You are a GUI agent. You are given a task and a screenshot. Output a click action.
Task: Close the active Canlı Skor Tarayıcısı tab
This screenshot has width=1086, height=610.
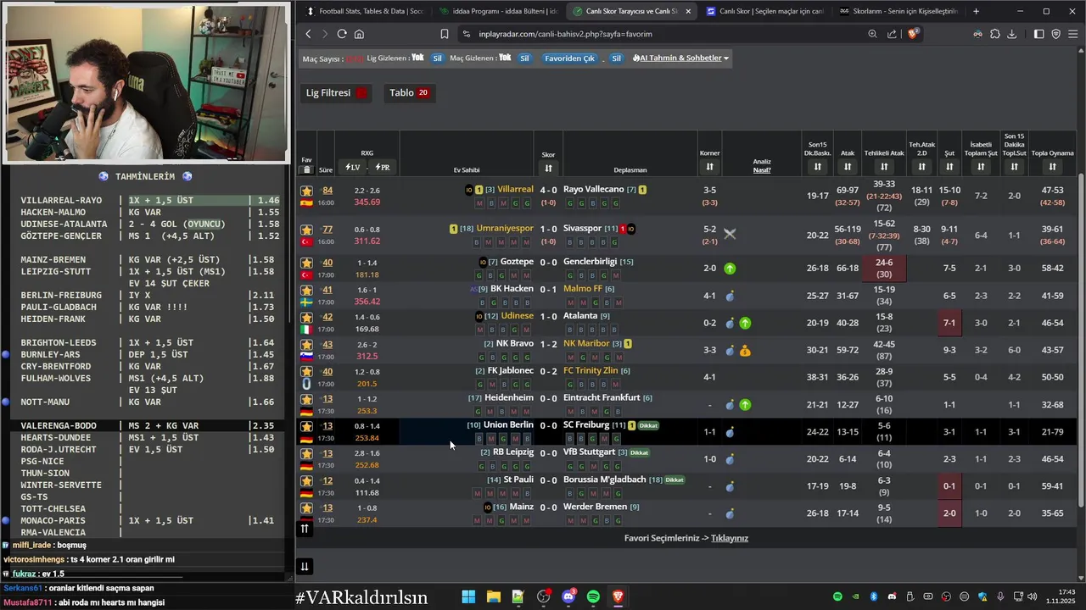(687, 11)
